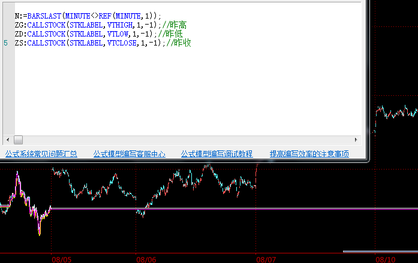The height and width of the screenshot is (263, 418).
Task: Click the 08/07 date label on chart
Action: (266, 259)
